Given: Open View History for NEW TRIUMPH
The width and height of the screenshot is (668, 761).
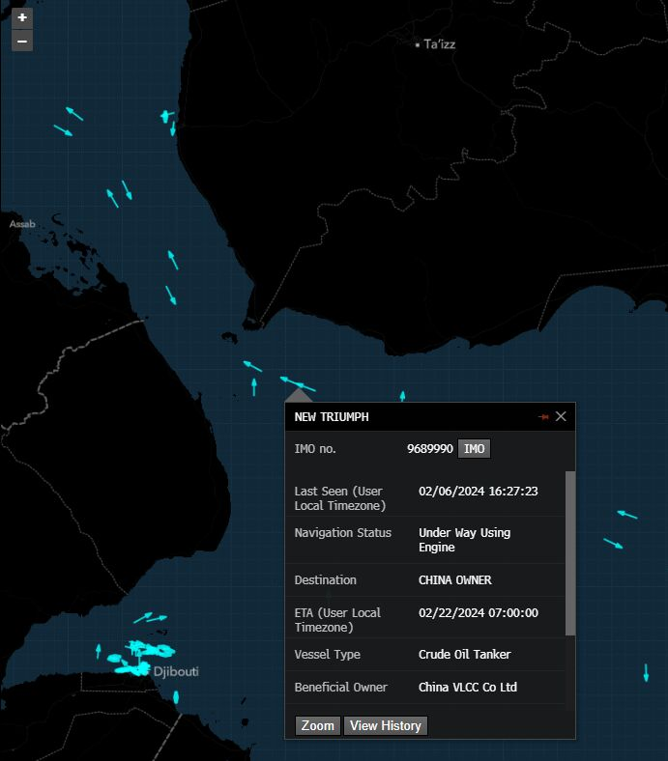Looking at the screenshot, I should click(x=385, y=725).
